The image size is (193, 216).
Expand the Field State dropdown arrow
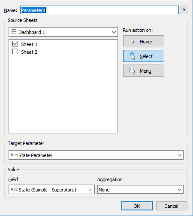tap(91, 190)
